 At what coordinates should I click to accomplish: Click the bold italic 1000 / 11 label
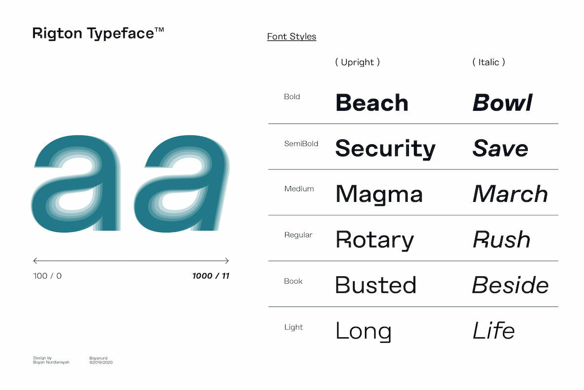(211, 276)
